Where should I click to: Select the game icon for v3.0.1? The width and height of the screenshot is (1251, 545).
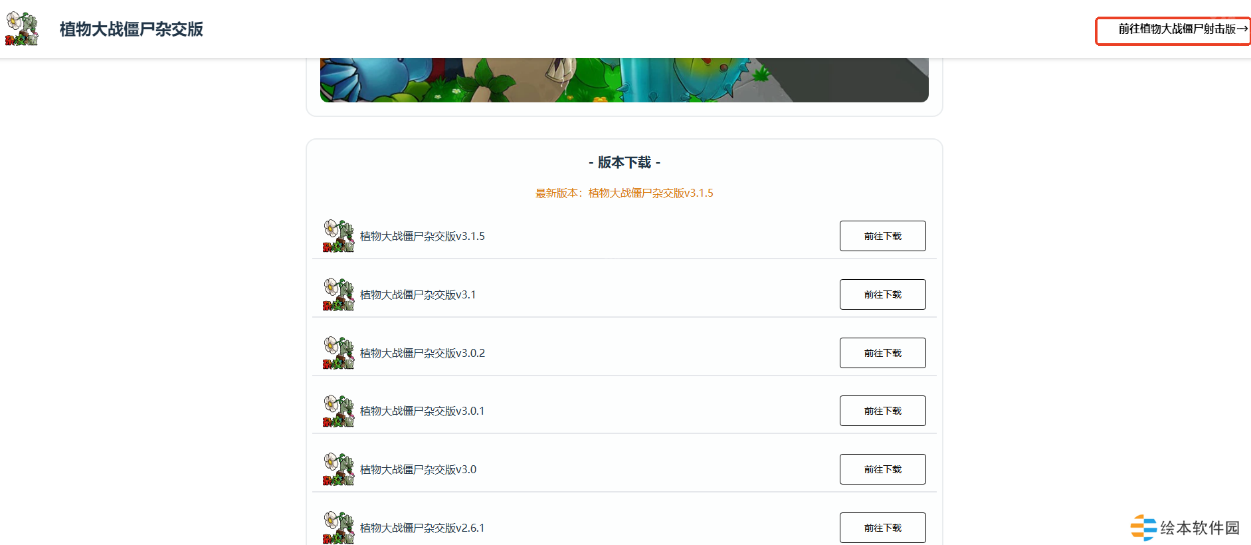coord(339,411)
